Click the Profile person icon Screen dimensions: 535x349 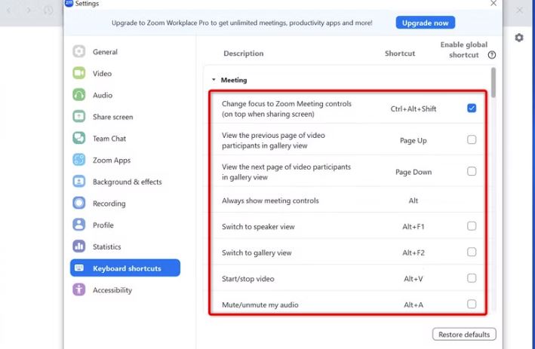tap(78, 225)
